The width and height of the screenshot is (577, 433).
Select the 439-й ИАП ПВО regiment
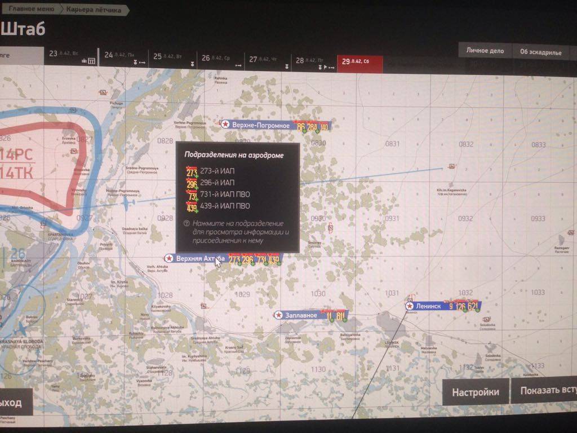tap(218, 206)
